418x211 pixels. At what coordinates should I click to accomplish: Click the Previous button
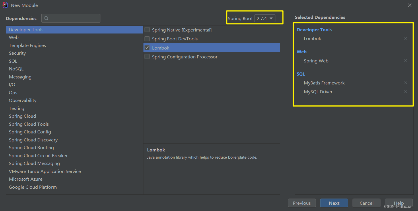coord(302,203)
